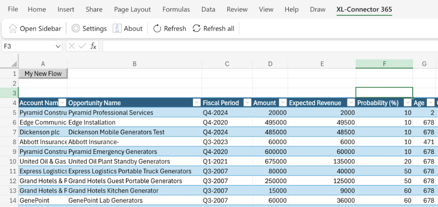The image size is (438, 207).
Task: Click 'GenePoint Lab Generators' cell
Action: coord(135,201)
